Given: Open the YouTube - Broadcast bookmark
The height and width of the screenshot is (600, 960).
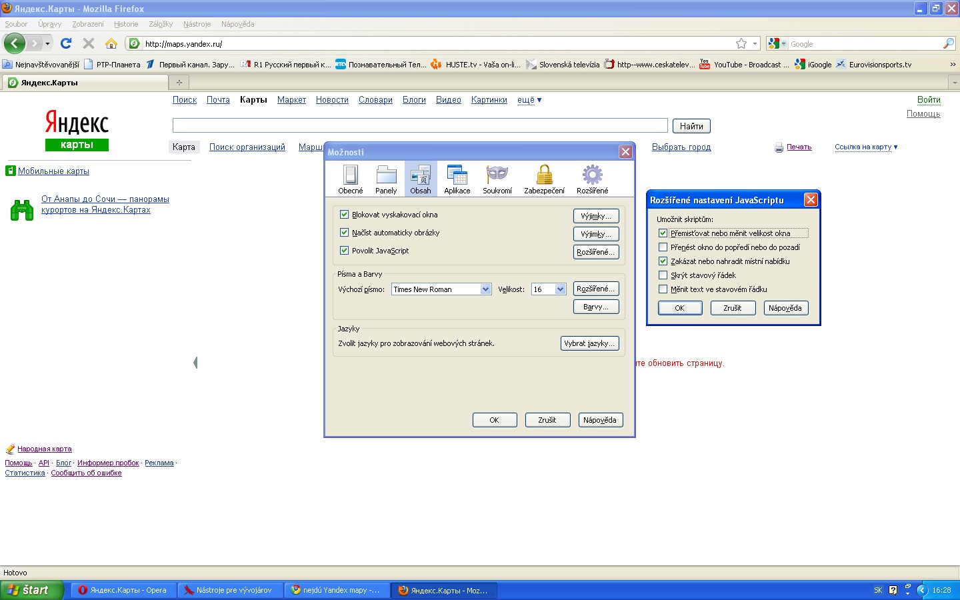Looking at the screenshot, I should [744, 65].
